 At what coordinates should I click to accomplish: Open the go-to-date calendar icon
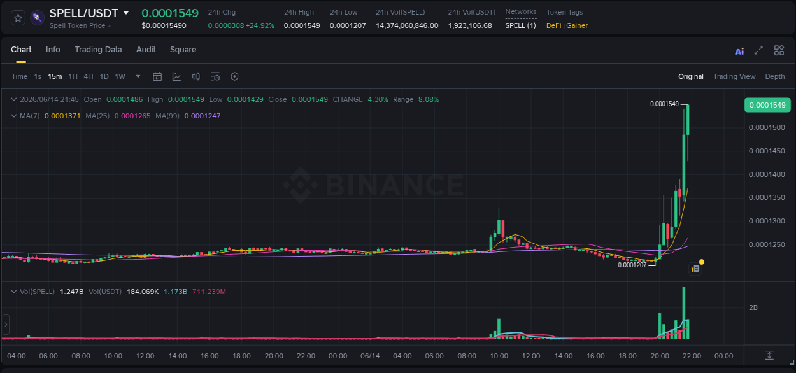tap(157, 76)
